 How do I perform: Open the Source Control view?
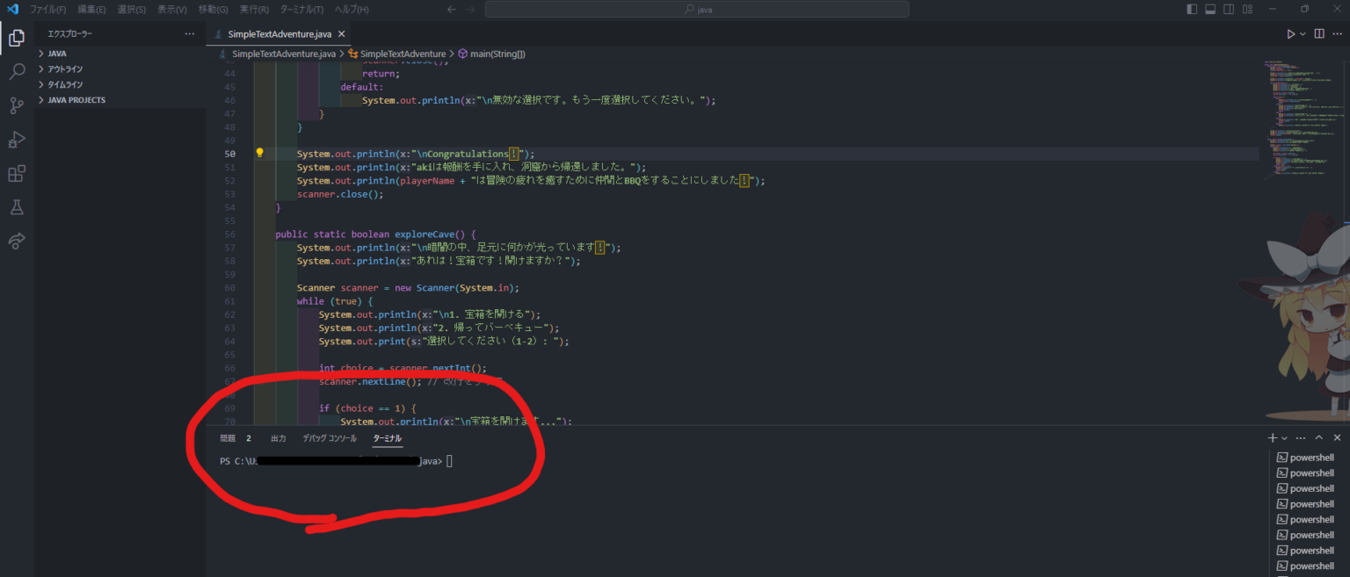[16, 105]
